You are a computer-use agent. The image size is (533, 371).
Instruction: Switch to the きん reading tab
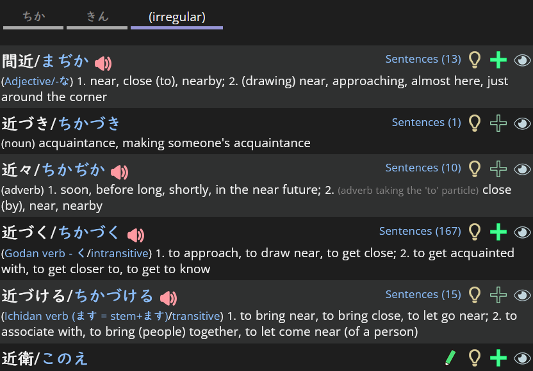97,17
